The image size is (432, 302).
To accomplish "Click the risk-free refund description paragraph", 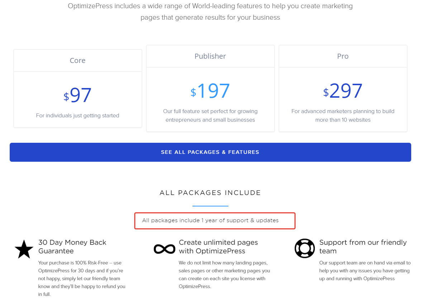I will [x=82, y=278].
